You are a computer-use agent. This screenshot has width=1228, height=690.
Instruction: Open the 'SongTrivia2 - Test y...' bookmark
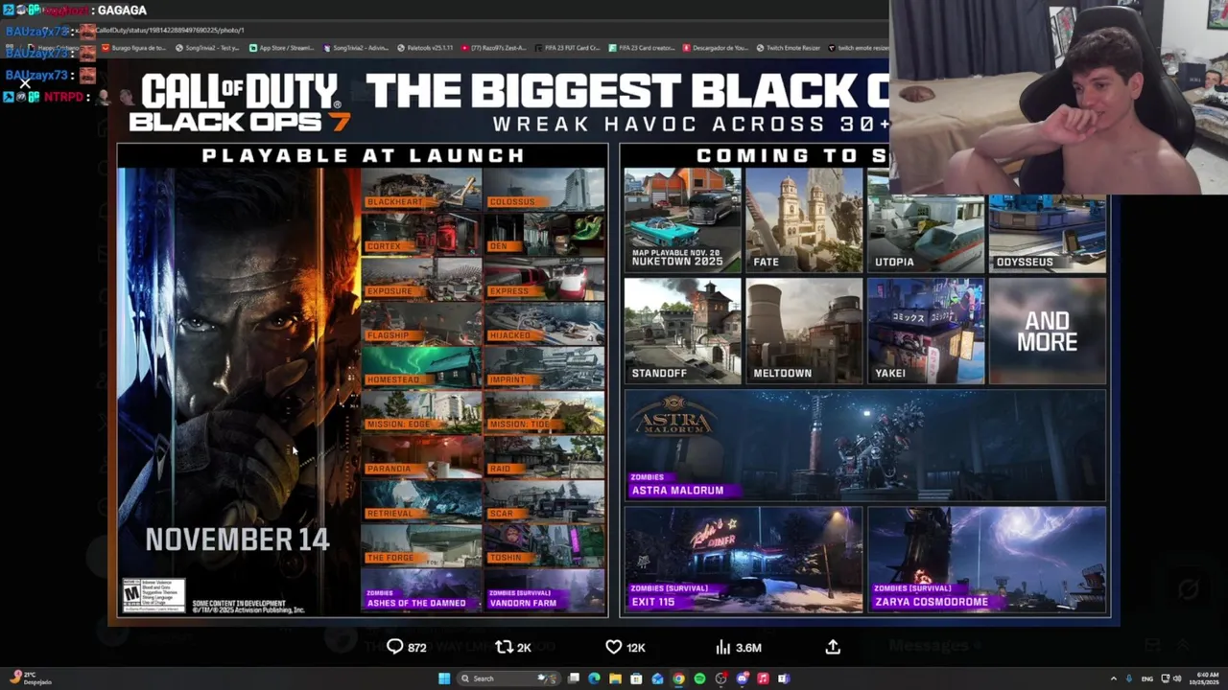[207, 48]
